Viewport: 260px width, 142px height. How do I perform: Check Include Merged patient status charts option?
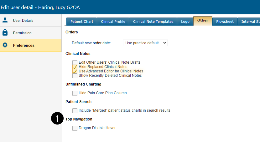(75, 110)
